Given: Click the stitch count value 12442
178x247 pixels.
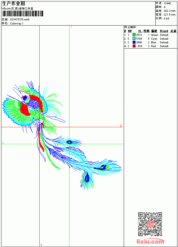Looking at the screenshot, I should pyautogui.click(x=167, y=3).
